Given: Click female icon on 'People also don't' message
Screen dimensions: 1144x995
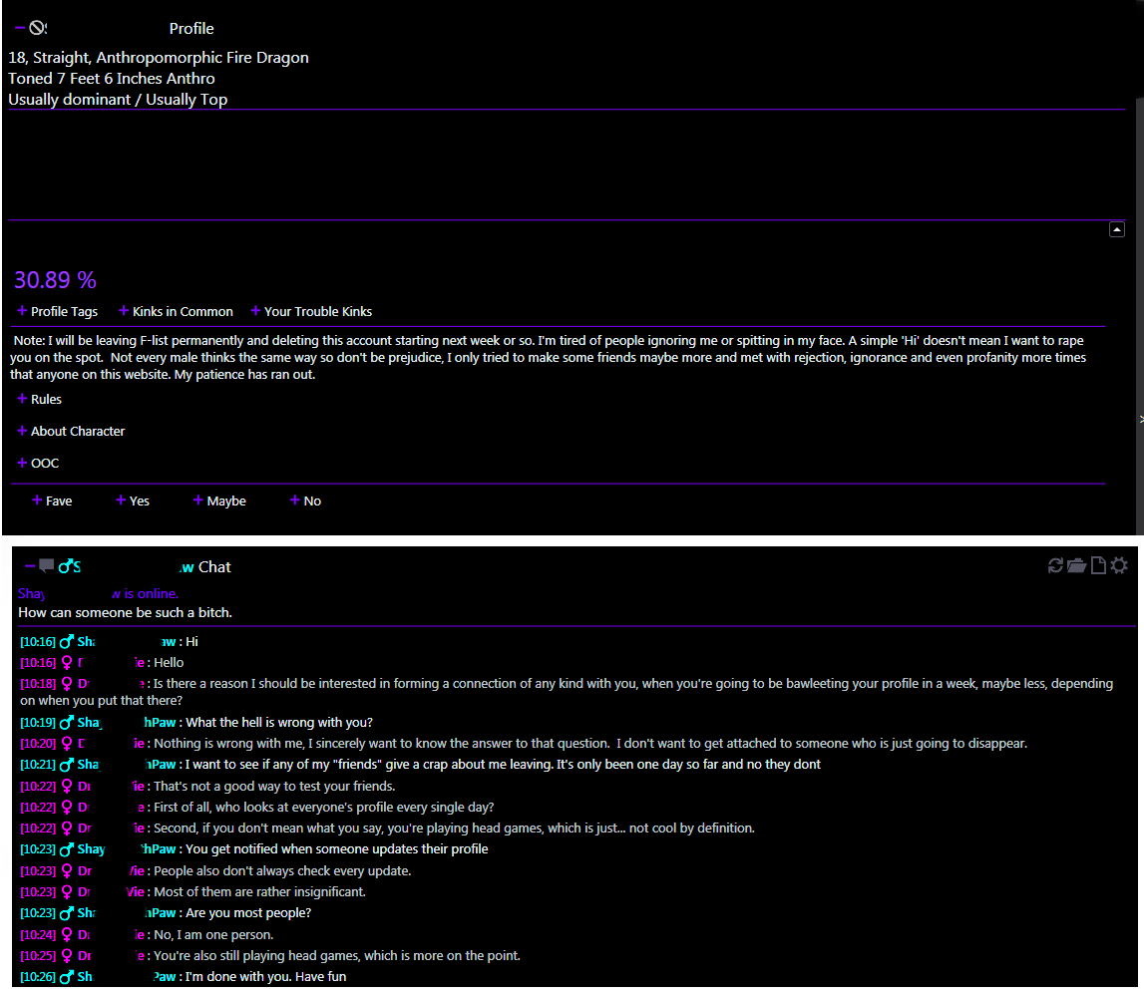Looking at the screenshot, I should [67, 871].
